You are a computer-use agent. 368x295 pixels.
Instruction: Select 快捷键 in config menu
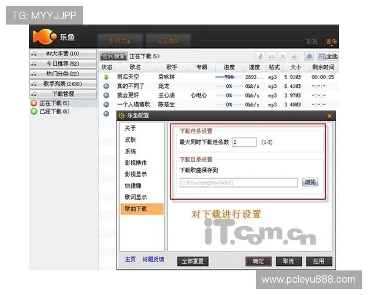tap(133, 186)
